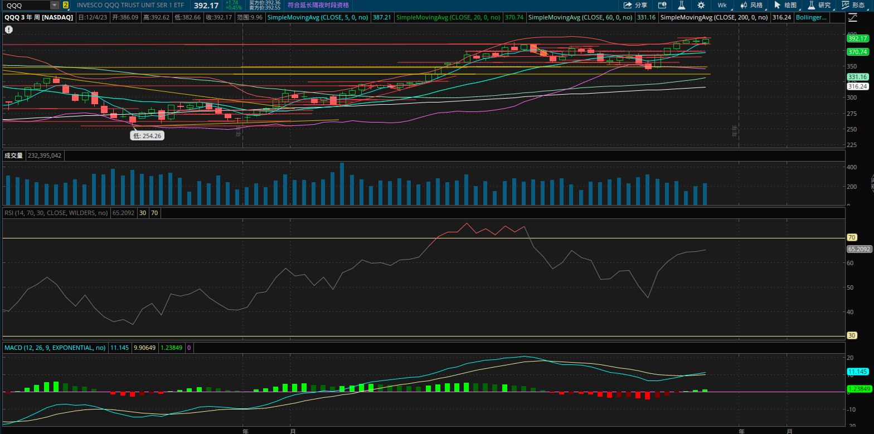
Task: Click the Share (分享) arrow icon
Action: click(628, 5)
